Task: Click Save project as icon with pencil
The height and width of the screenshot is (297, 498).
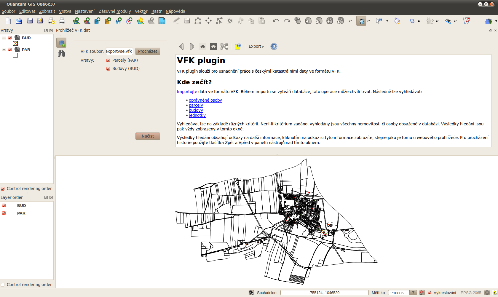Action: [40, 21]
